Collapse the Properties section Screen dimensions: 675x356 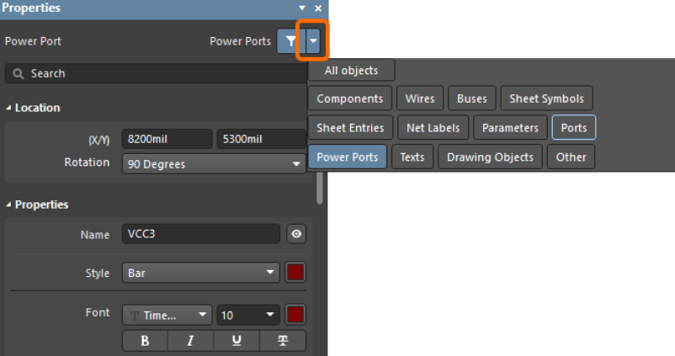point(8,205)
